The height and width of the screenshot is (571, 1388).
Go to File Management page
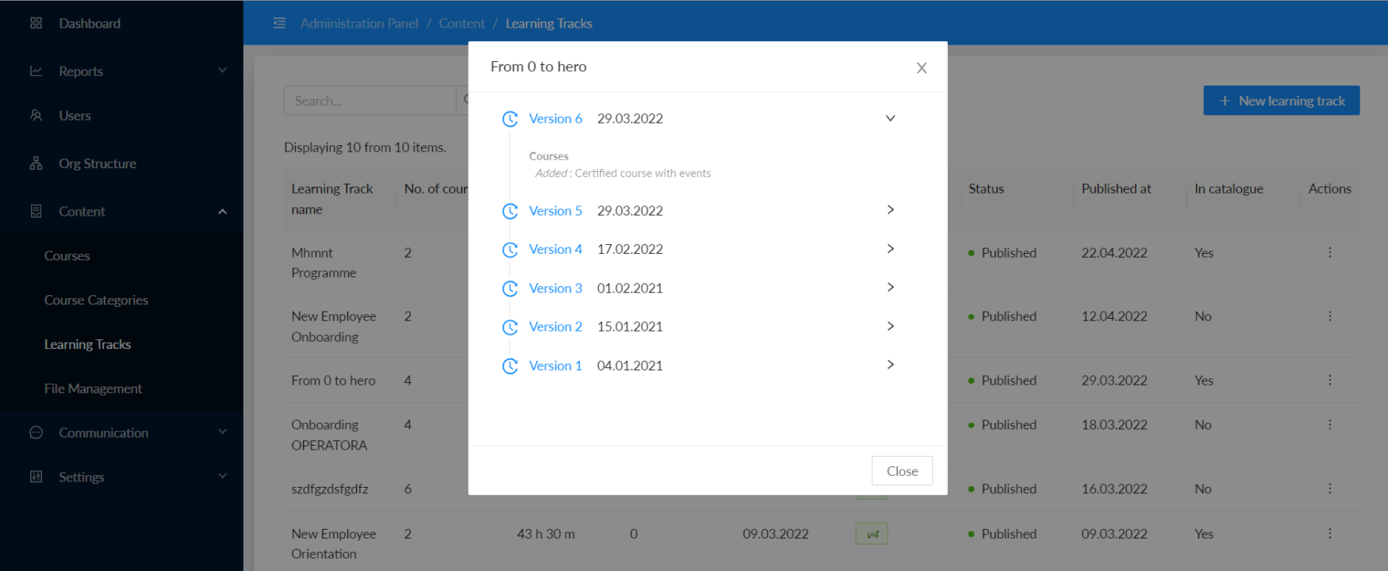point(93,389)
